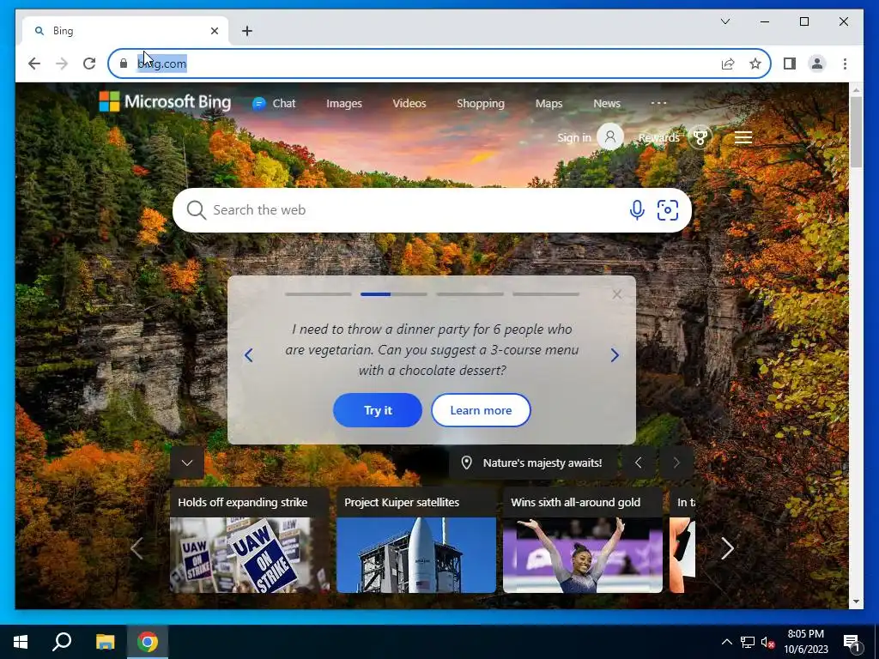Viewport: 879px width, 659px height.
Task: Click the Microsoft Bing logo
Action: tap(165, 102)
